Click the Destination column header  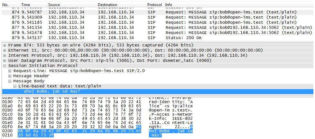(x=122, y=4)
